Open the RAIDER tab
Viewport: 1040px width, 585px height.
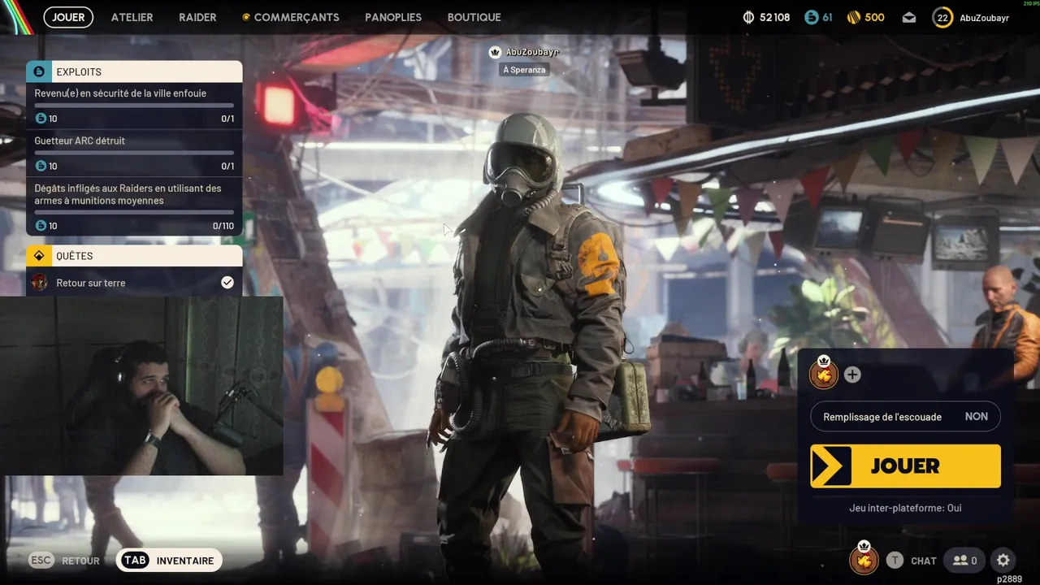click(x=197, y=17)
